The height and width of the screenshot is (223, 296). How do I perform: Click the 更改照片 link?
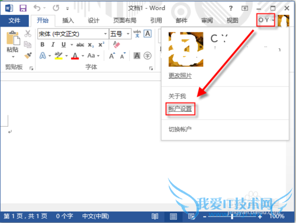(x=180, y=76)
